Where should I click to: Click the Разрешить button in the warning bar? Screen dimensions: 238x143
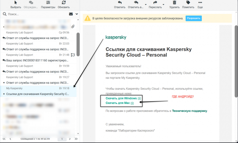pos(194,18)
